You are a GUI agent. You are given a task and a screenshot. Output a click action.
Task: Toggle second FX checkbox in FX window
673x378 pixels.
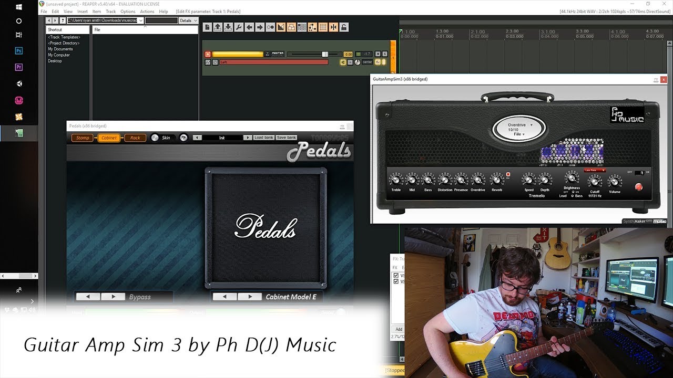(396, 281)
